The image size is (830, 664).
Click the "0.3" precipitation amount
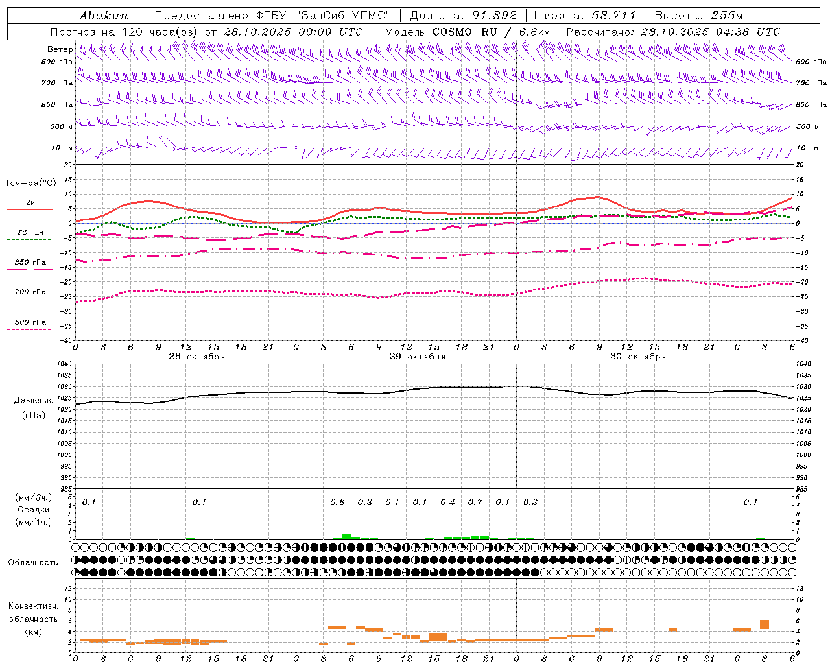(365, 503)
